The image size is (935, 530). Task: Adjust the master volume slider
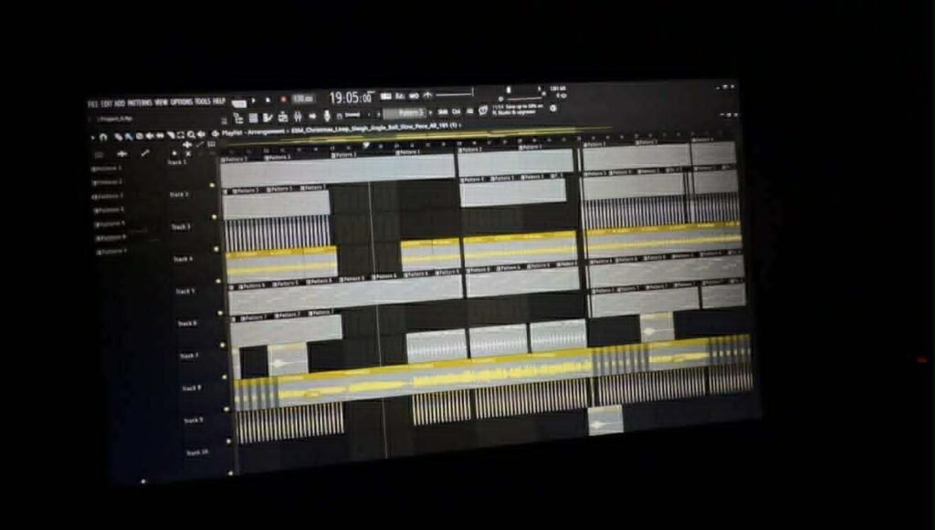coord(454,93)
